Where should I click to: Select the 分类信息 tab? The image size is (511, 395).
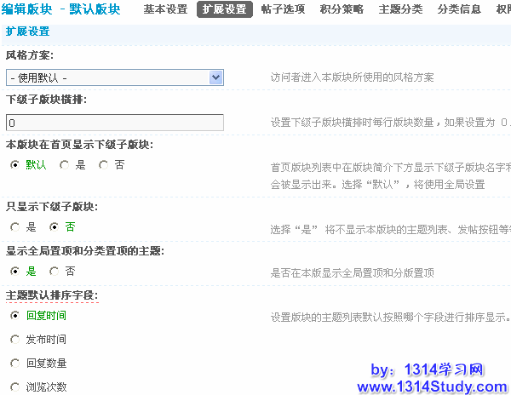coord(459,10)
